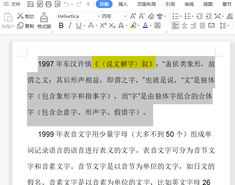Decrease font size with A- icon
Viewport: 235px width, 185px height.
142,16
